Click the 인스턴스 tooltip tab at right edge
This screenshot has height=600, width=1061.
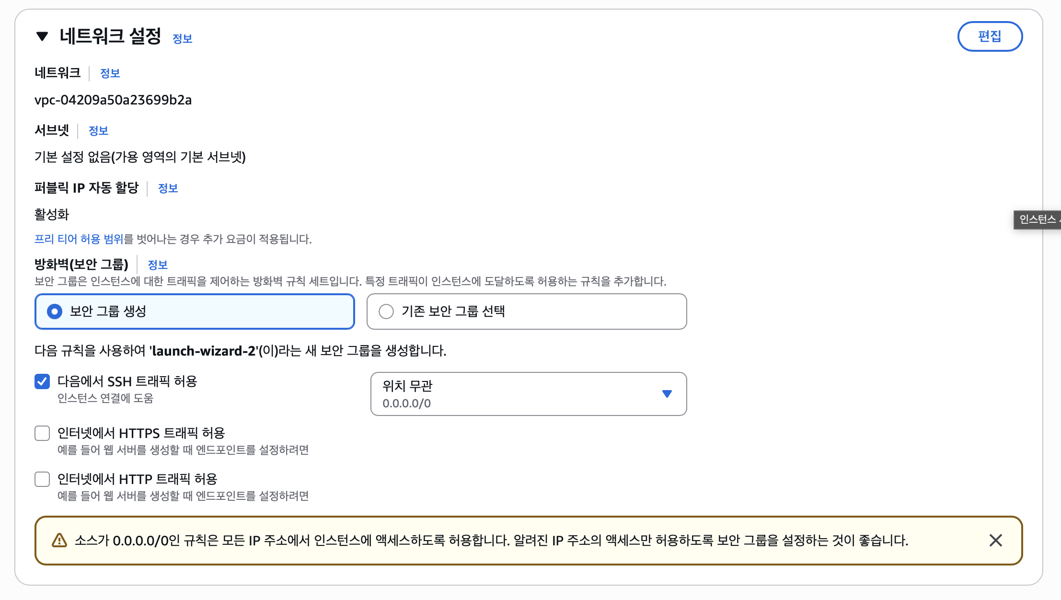(x=1038, y=219)
